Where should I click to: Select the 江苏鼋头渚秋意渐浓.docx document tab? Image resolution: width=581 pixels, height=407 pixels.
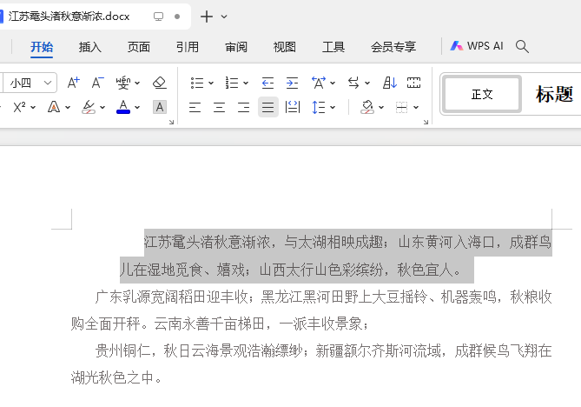pos(69,17)
